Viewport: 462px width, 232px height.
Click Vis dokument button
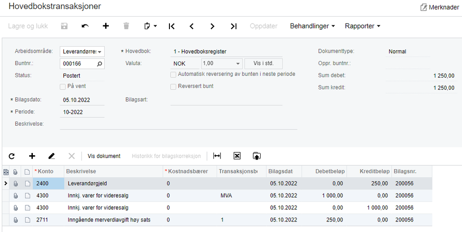point(104,156)
